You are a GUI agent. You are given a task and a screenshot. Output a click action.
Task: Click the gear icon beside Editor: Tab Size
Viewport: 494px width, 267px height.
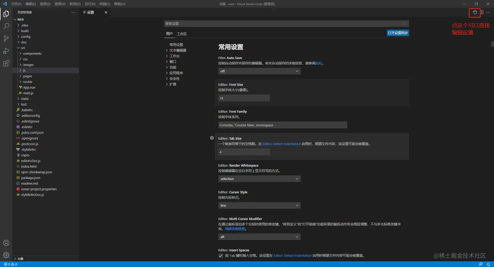click(x=212, y=138)
